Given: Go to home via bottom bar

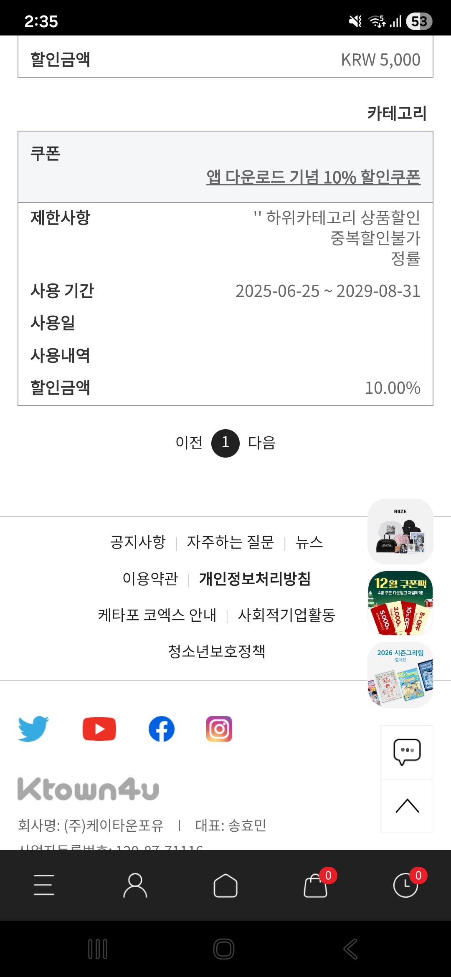Looking at the screenshot, I should point(225,885).
